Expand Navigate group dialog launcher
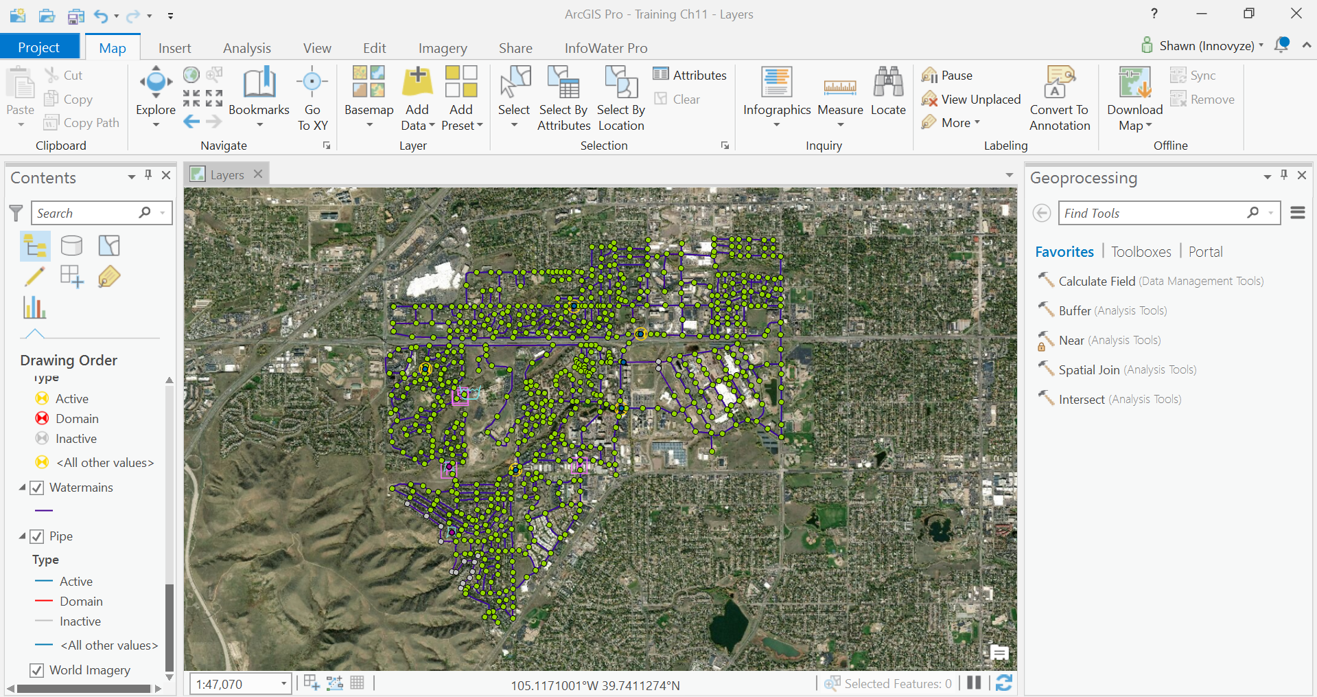Image resolution: width=1317 pixels, height=697 pixels. pyautogui.click(x=327, y=146)
